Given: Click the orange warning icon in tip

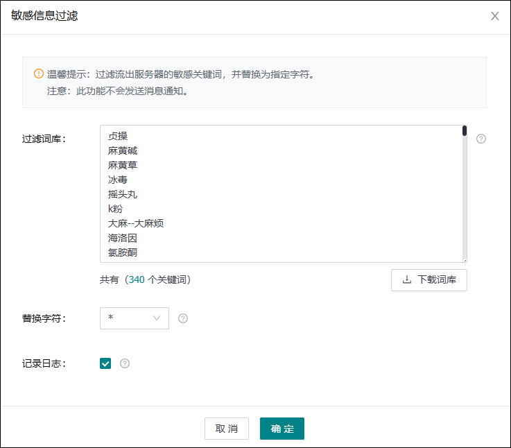Looking at the screenshot, I should [x=38, y=74].
